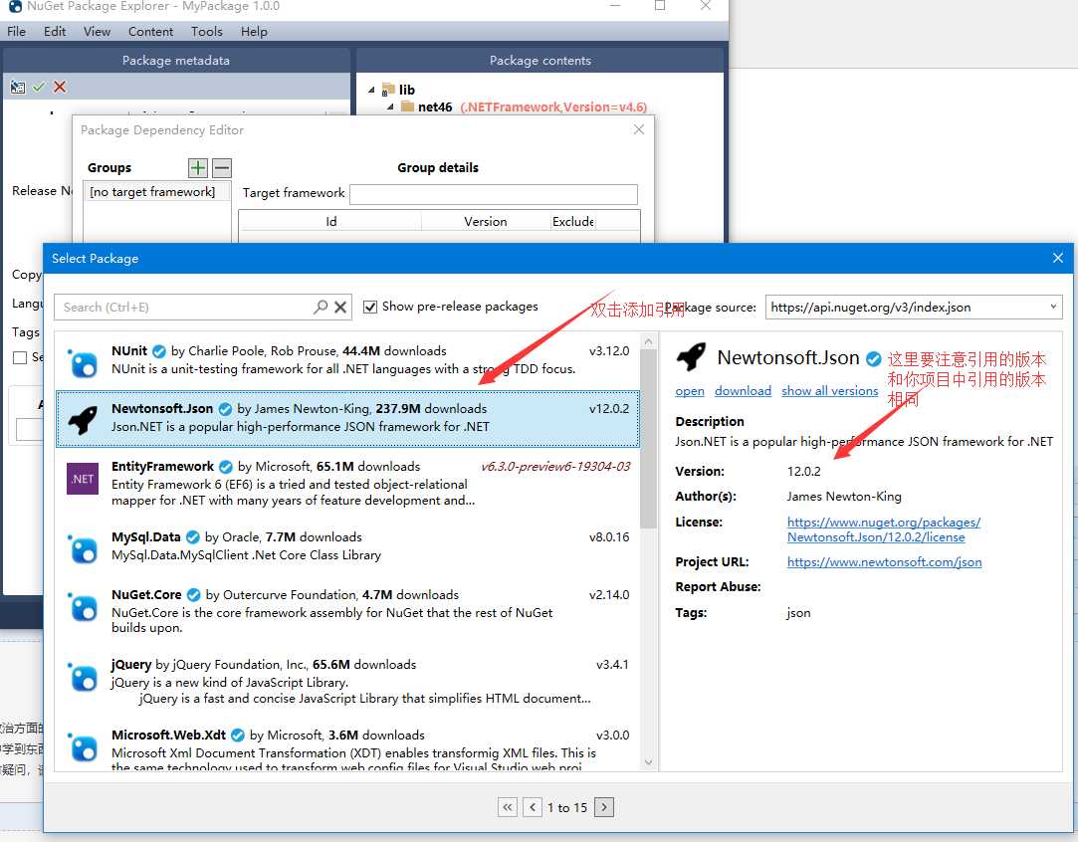Go to previous page of package results

point(533,807)
